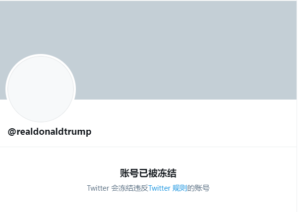Click the @ symbol in the handle
The width and height of the screenshot is (298, 212).
coord(12,132)
